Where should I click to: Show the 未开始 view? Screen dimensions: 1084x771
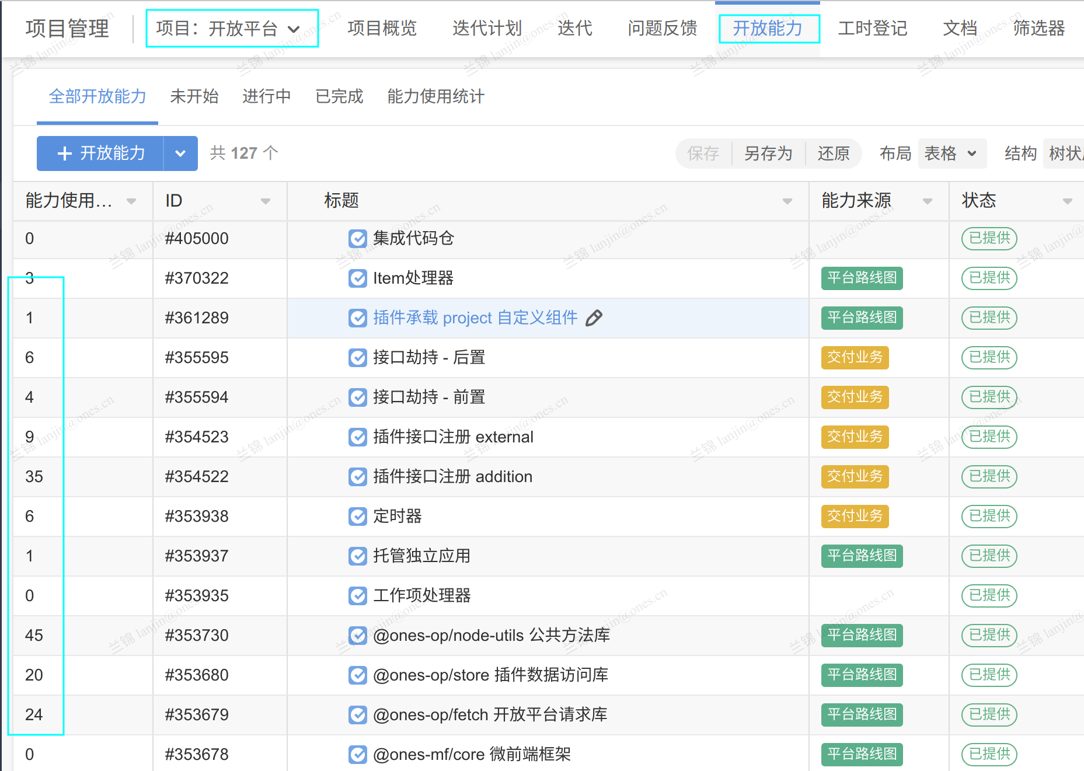[194, 96]
